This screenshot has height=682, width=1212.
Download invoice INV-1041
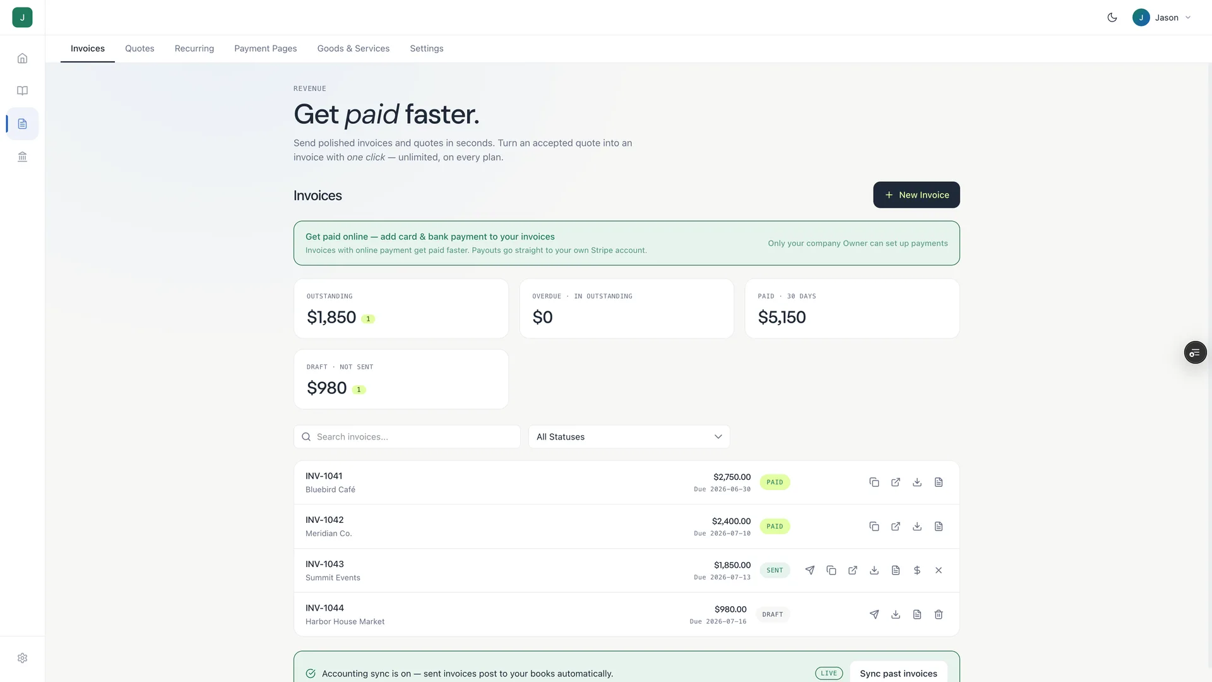917,482
